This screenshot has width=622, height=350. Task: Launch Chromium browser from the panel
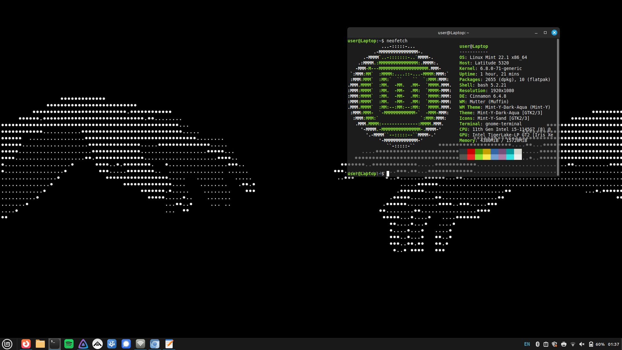tap(155, 344)
